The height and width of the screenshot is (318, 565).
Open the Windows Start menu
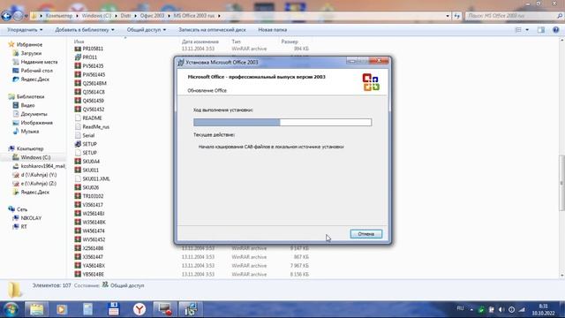(x=11, y=309)
